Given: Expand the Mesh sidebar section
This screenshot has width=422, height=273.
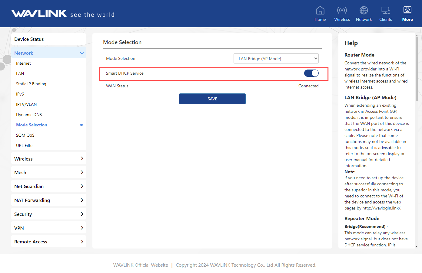Looking at the screenshot, I should tap(81, 172).
